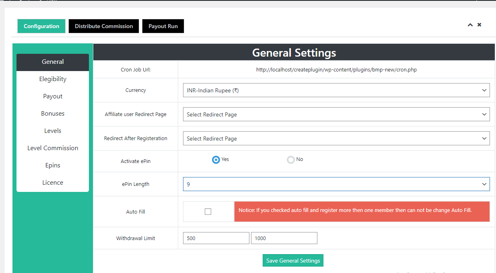The height and width of the screenshot is (273, 496).
Task: Click Save General Settings button
Action: (293, 261)
